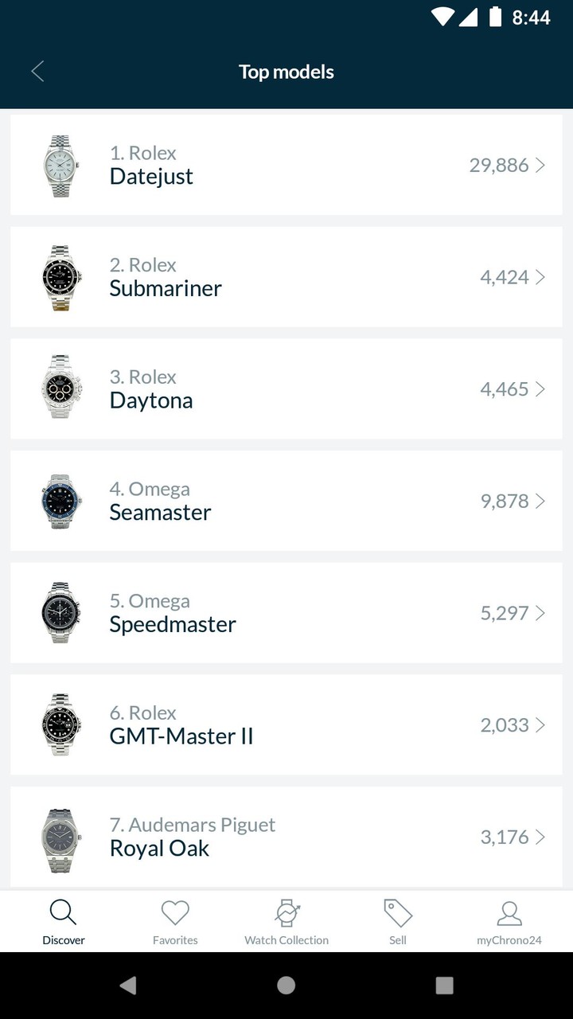Tap the back arrow in header

click(x=37, y=72)
